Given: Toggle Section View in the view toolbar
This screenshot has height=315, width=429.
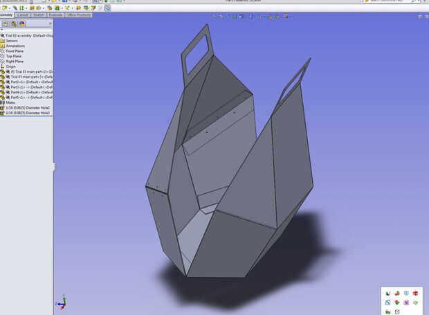Looking at the screenshot, I should pyautogui.click(x=235, y=17).
